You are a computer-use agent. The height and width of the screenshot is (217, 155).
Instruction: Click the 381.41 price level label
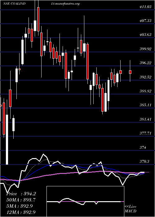coord(145,119)
